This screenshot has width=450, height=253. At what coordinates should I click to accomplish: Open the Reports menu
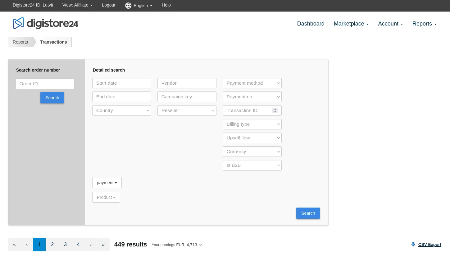(x=424, y=24)
